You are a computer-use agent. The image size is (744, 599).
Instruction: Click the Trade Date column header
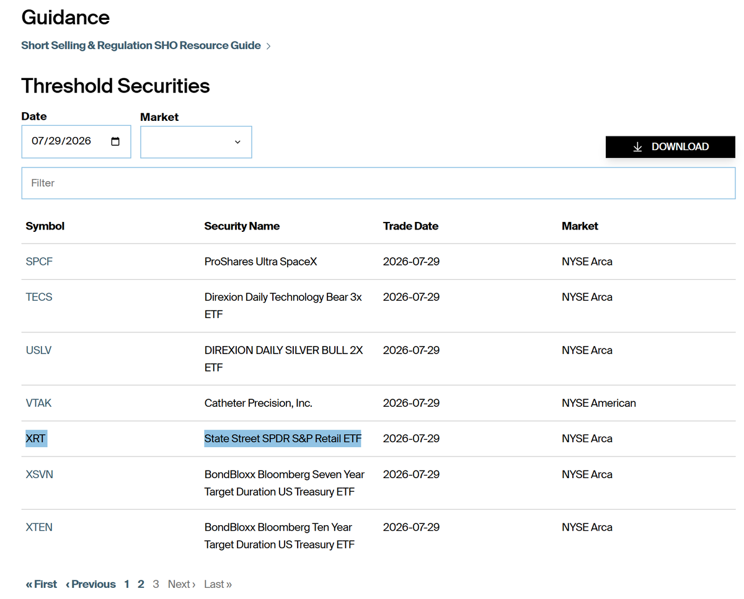point(410,226)
